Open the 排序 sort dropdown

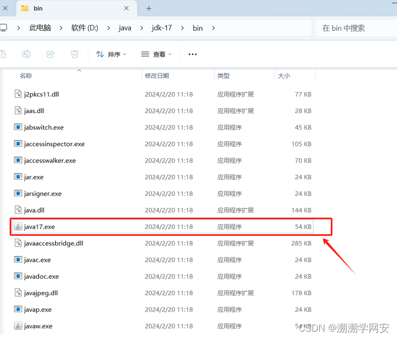pos(111,54)
